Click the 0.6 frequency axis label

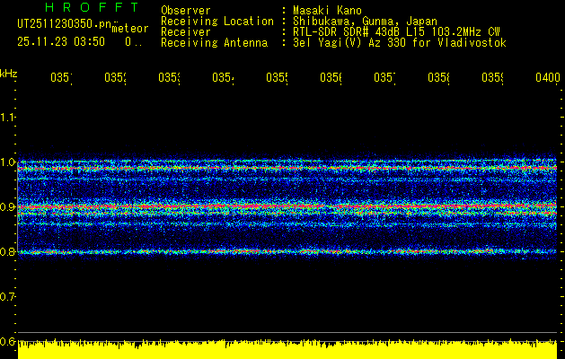pos(7,341)
